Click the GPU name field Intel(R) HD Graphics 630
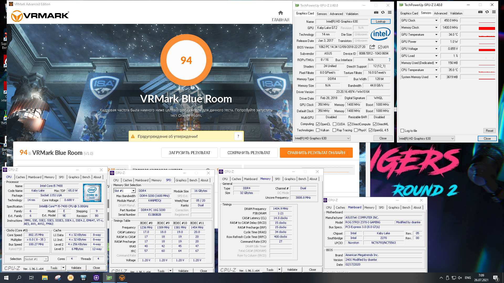This screenshot has width=504, height=283. click(342, 21)
